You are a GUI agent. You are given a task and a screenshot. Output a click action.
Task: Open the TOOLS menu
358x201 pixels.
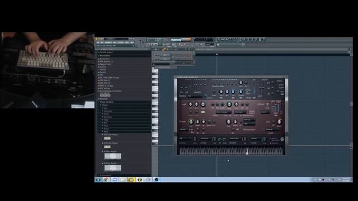[127, 42]
